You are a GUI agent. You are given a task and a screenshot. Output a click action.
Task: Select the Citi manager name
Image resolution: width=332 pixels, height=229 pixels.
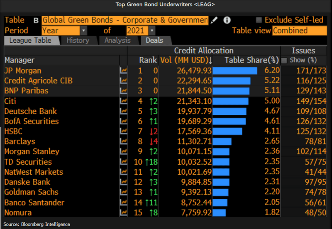(x=10, y=101)
